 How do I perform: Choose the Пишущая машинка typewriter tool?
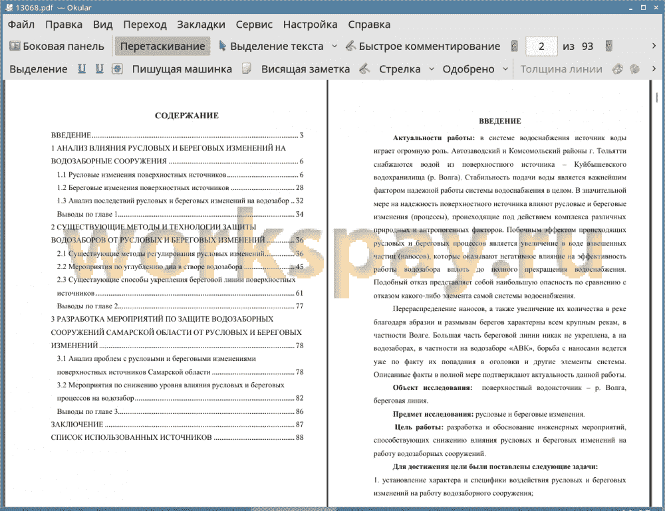(182, 69)
